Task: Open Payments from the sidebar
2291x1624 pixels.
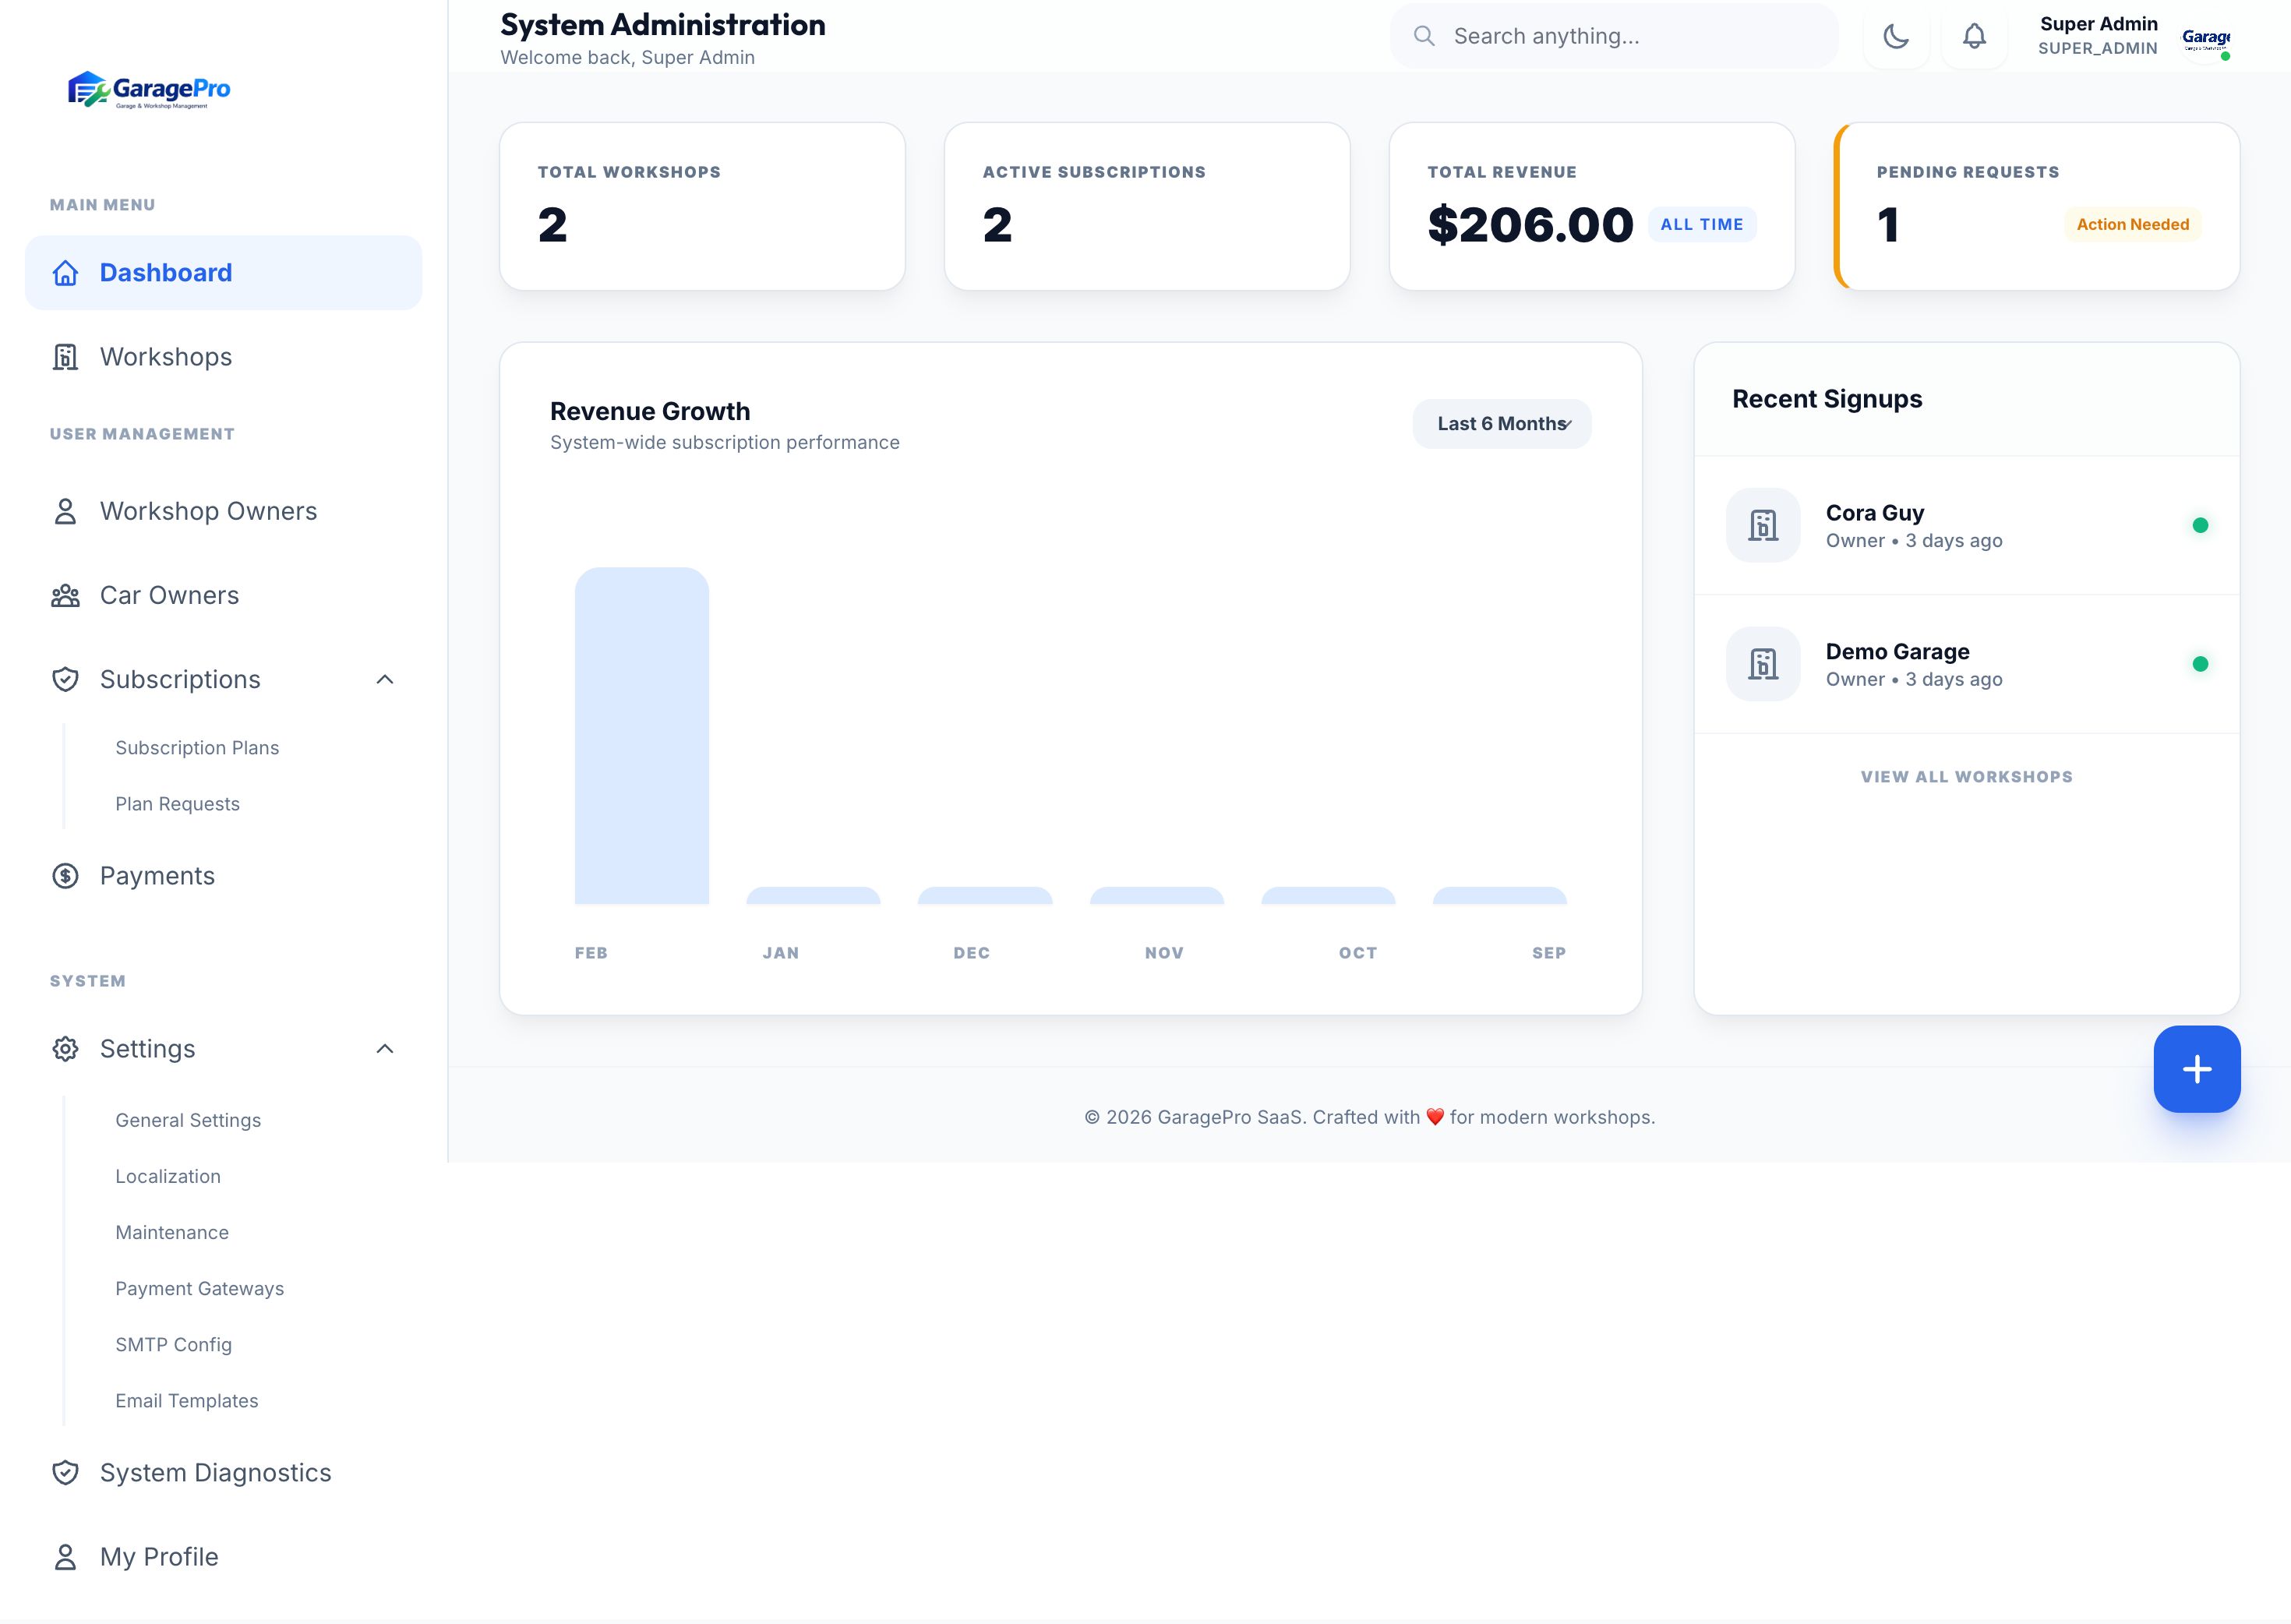Action: 157,876
